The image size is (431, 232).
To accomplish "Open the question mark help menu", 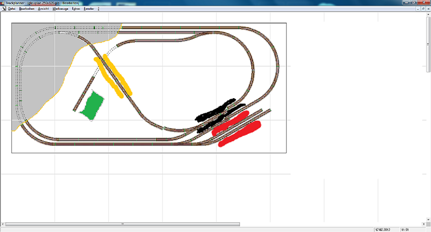I will (x=99, y=9).
